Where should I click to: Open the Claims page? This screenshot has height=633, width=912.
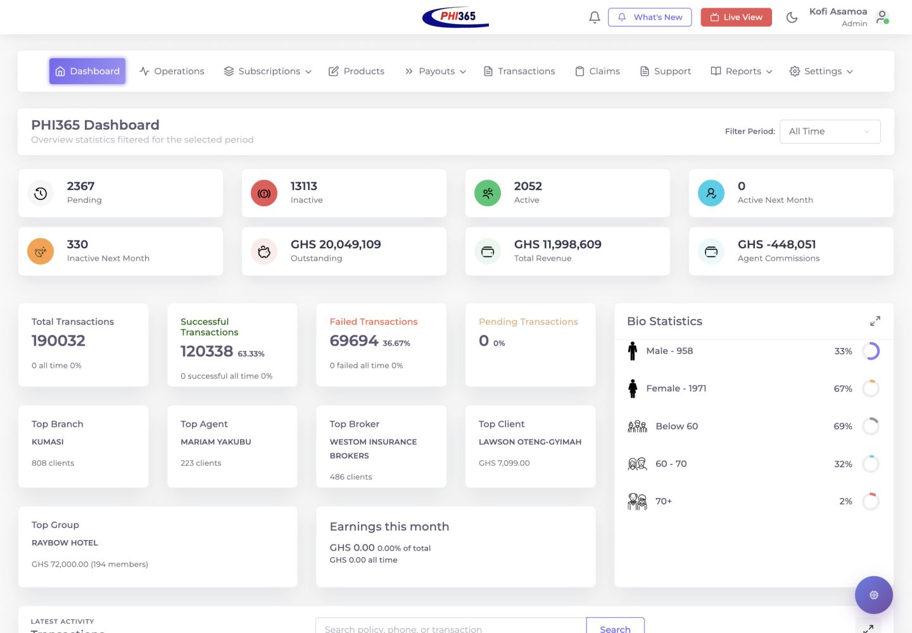tap(597, 71)
